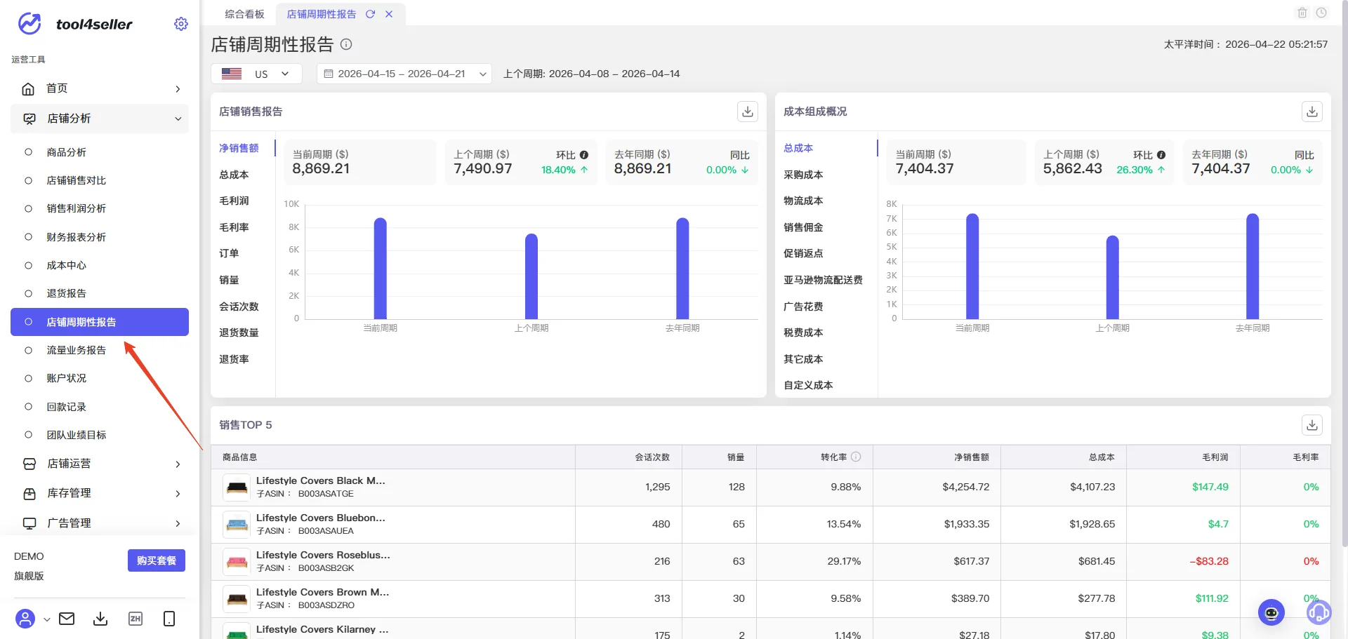The width and height of the screenshot is (1348, 639).
Task: Expand the 广告管理 menu chevron
Action: tap(178, 524)
